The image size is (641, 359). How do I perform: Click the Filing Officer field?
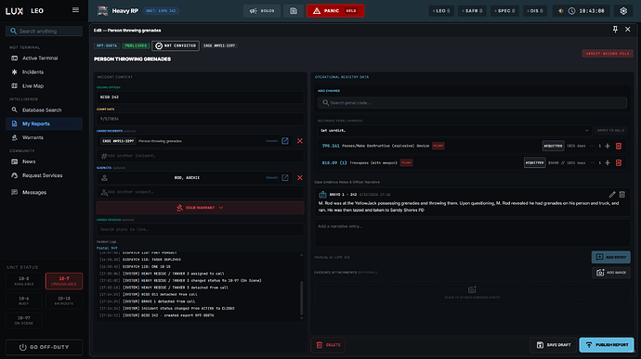coord(201,97)
